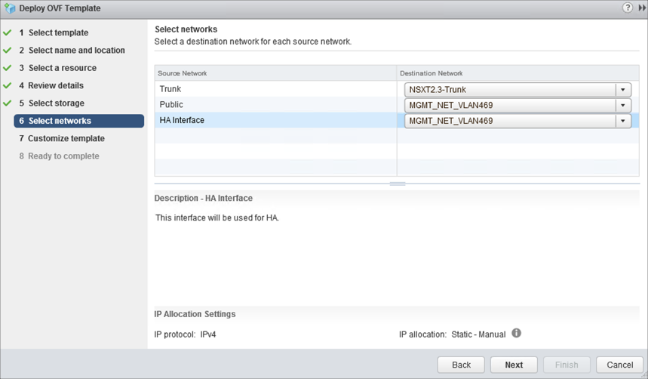
Task: Click the Destination Network column header
Action: 517,73
